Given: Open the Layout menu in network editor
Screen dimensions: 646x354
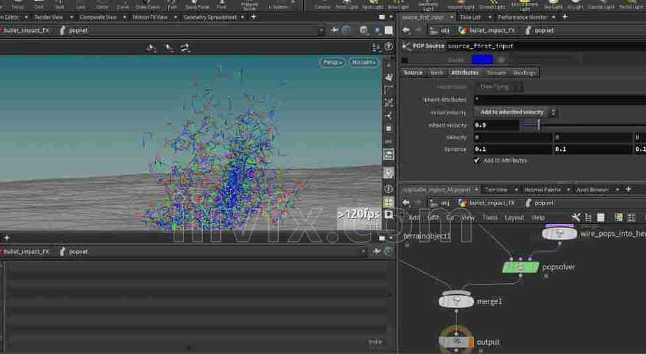Looking at the screenshot, I should coord(514,218).
